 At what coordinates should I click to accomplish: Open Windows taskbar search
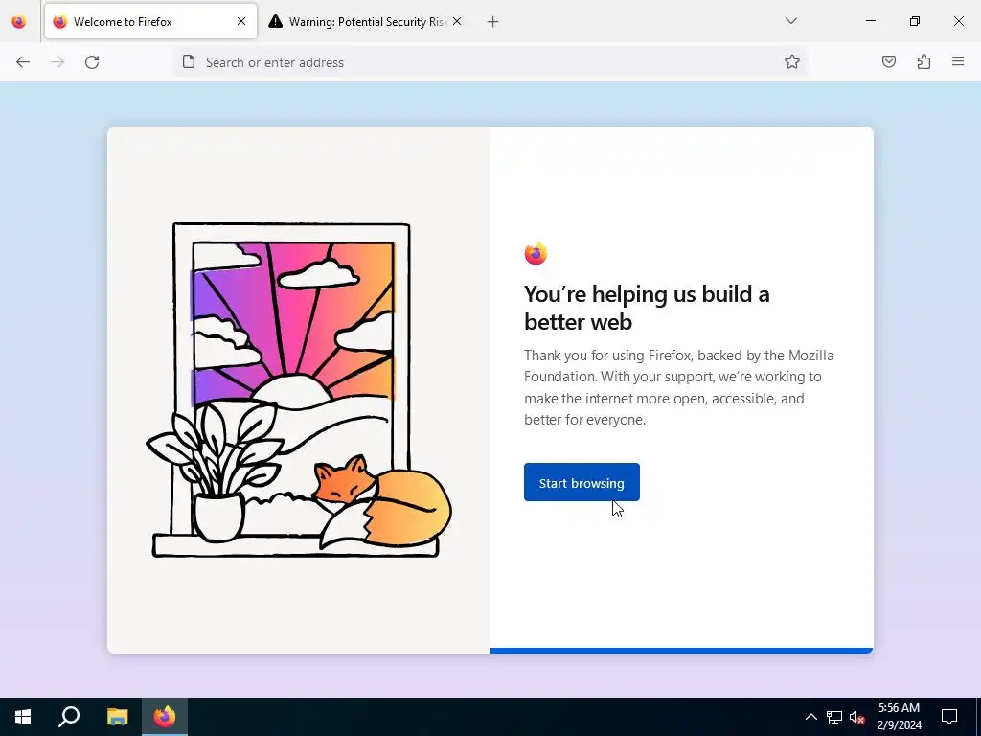point(69,717)
